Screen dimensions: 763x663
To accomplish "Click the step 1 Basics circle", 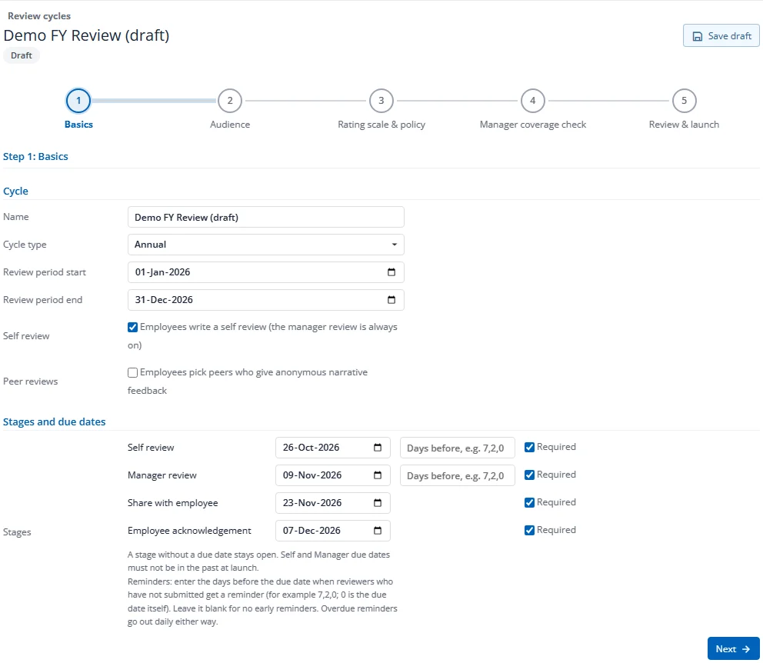I will click(78, 101).
